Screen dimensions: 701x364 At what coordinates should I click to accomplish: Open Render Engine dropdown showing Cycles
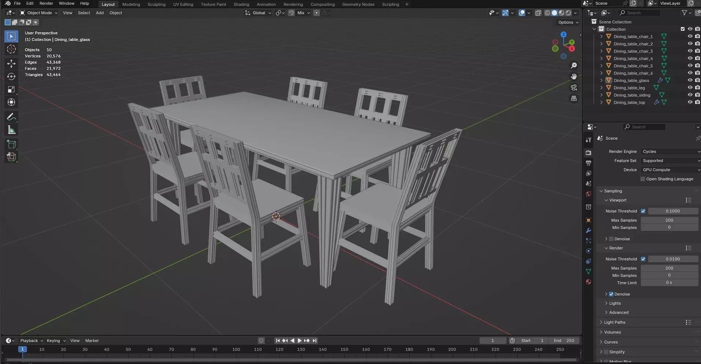(671, 151)
